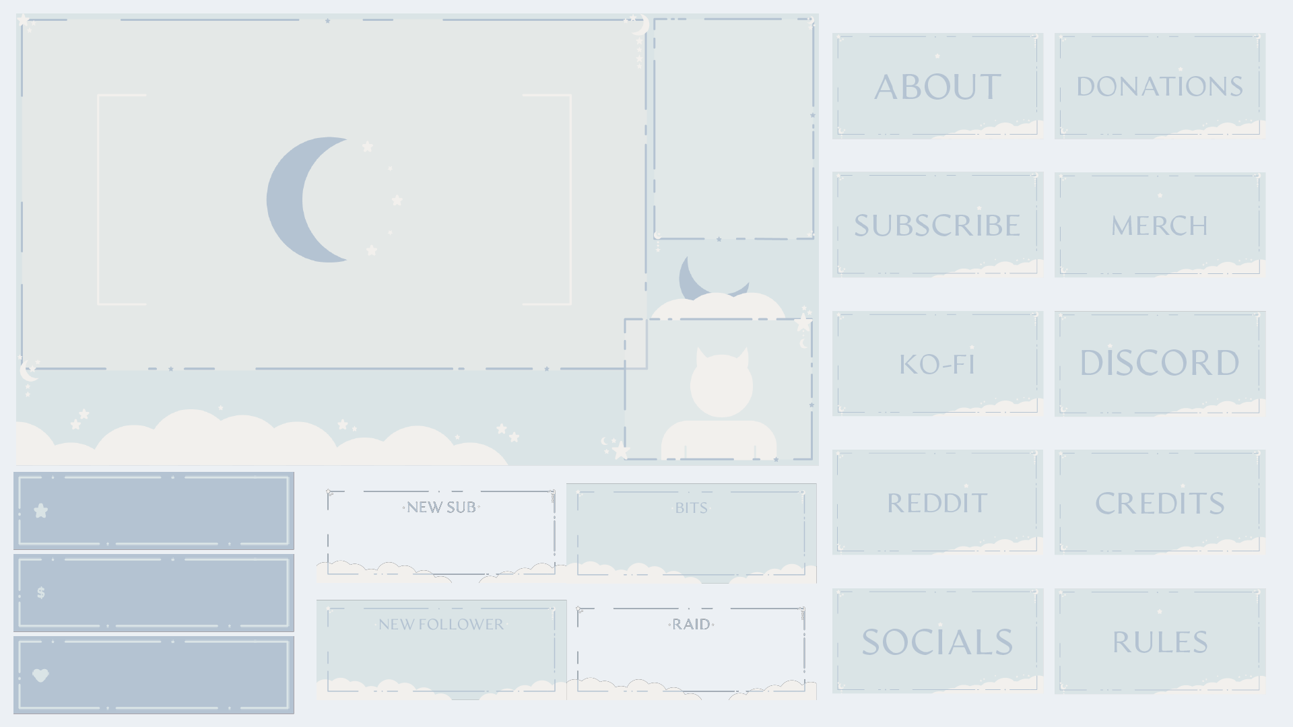This screenshot has width=1293, height=727.
Task: Click the star icon in left sidebar
Action: [41, 510]
